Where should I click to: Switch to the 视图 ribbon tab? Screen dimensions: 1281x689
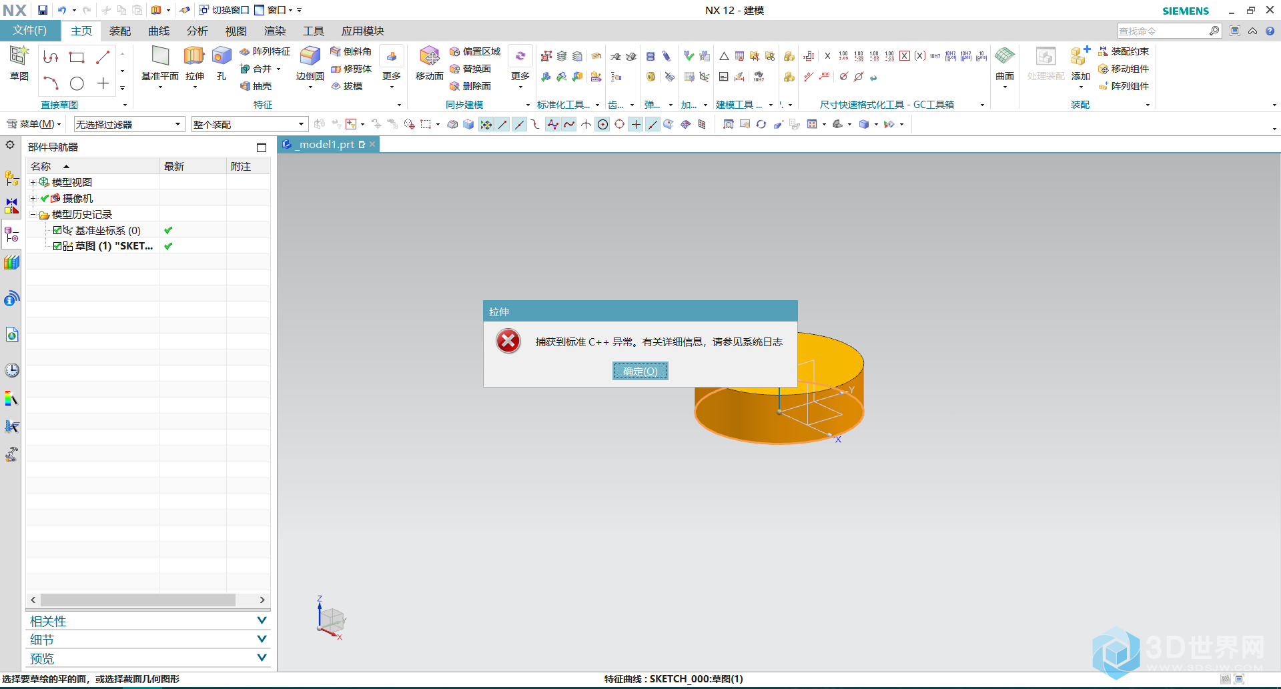[x=236, y=31]
